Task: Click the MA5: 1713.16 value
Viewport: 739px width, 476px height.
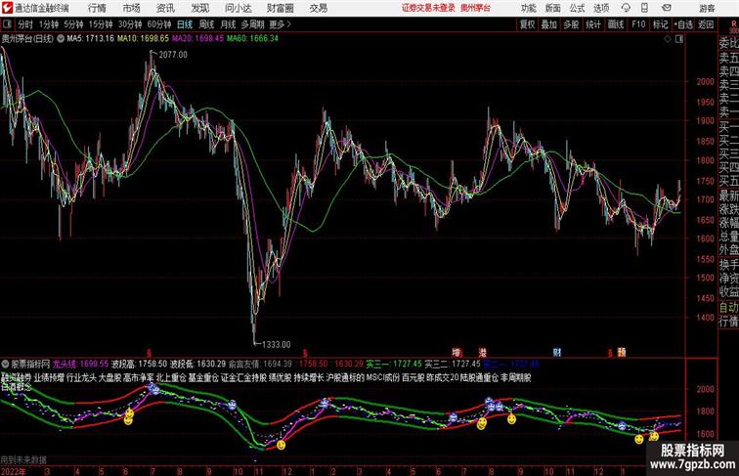Action: (x=91, y=39)
